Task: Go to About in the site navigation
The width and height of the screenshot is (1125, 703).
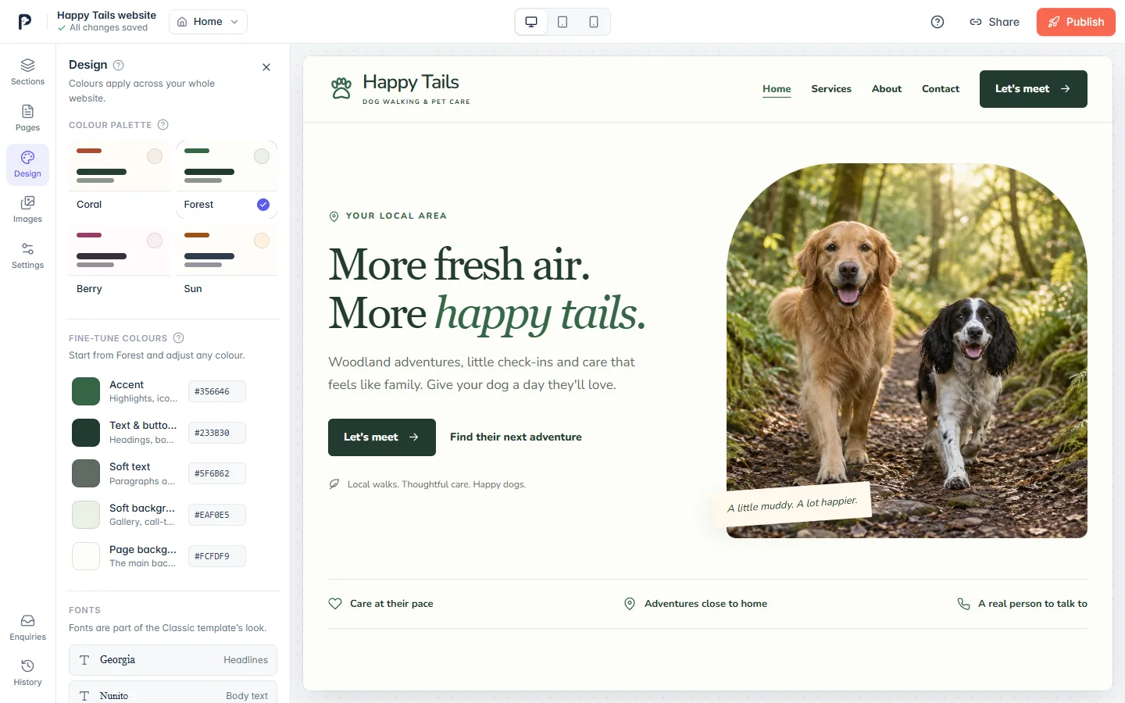Action: coord(887,89)
